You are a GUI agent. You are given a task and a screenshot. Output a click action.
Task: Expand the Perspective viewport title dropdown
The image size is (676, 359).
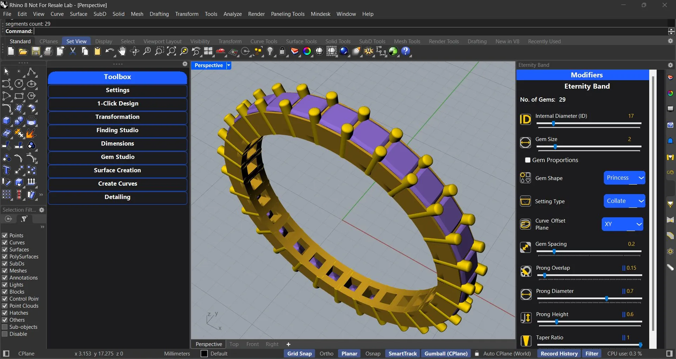pos(228,65)
